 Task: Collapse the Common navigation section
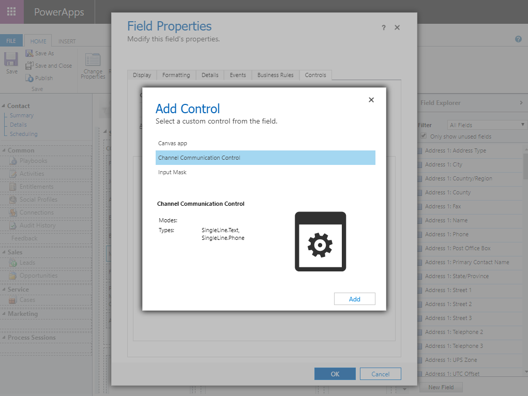[x=4, y=150]
